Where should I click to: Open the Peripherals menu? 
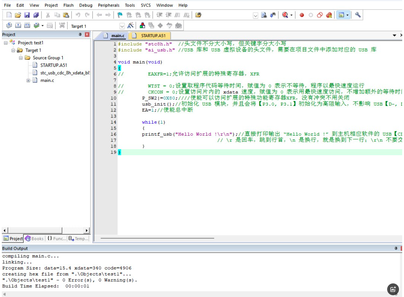(109, 5)
